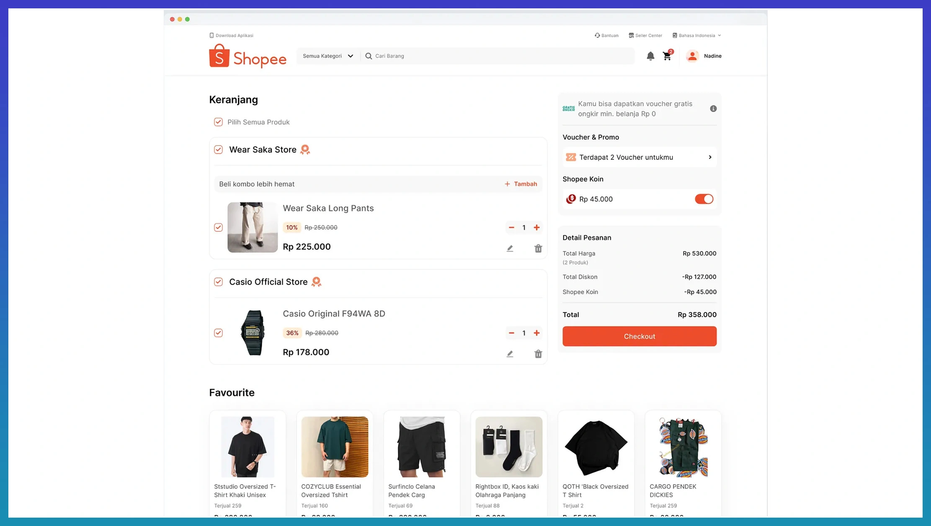Edit the Casio Original F94WA item
Viewport: 931px width, 526px height.
tap(510, 354)
